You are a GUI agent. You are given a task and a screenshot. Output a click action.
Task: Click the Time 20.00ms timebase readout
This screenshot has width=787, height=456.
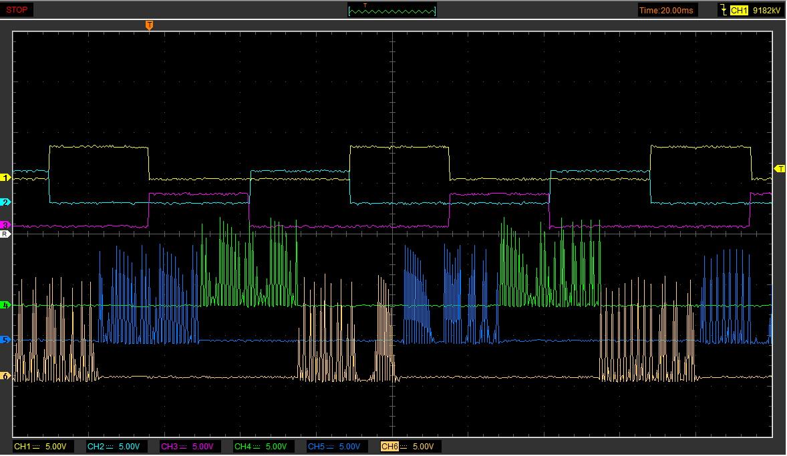click(x=666, y=10)
